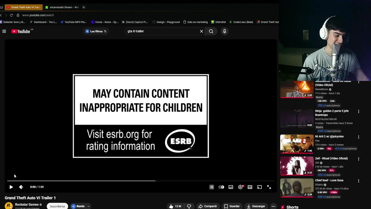This screenshot has height=209, width=371.
Task: Click the youtube.com/watch address bar
Action: click(38, 15)
